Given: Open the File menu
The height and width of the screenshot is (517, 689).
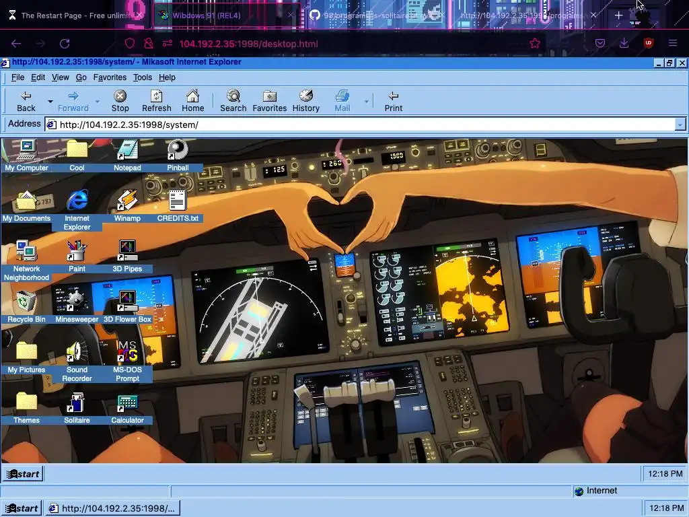Looking at the screenshot, I should coord(17,77).
